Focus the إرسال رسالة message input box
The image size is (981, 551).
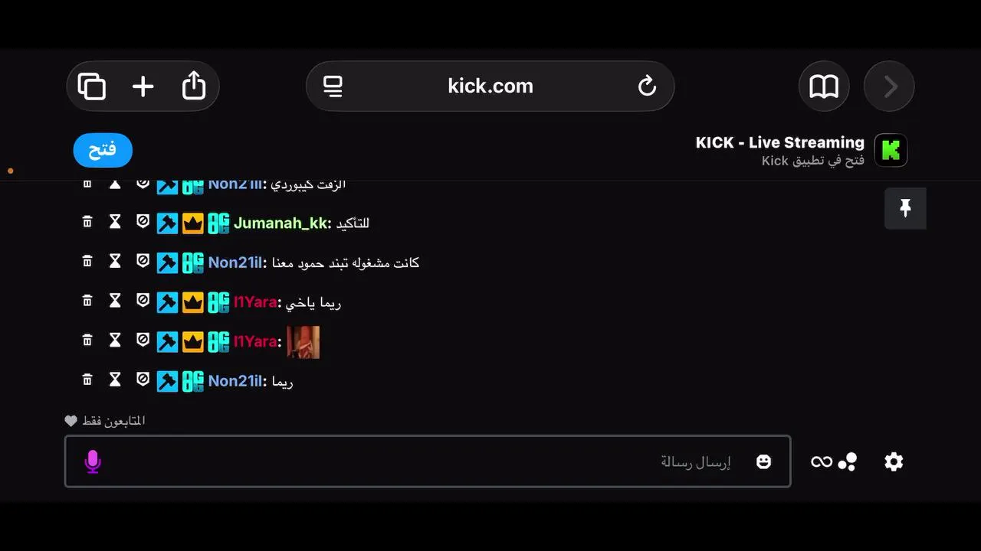tap(428, 461)
